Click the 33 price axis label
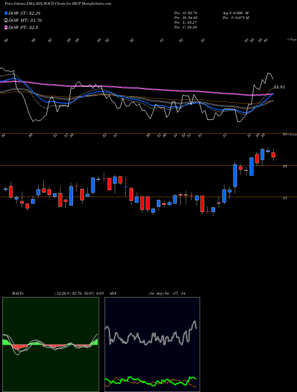Screen dimensions: 297x392 pyautogui.click(x=285, y=166)
